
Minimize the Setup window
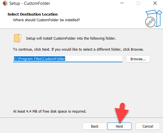(122, 3)
